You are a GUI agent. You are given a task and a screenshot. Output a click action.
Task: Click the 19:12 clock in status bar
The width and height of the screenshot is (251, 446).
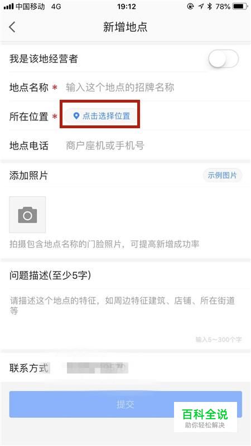[x=127, y=6]
